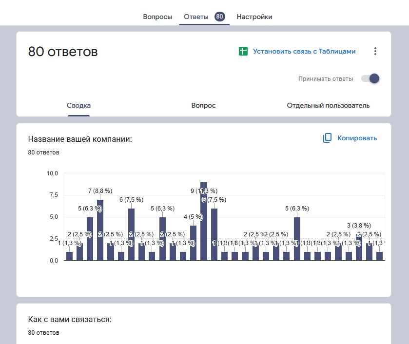Open the three-dot more options menu

(x=375, y=51)
